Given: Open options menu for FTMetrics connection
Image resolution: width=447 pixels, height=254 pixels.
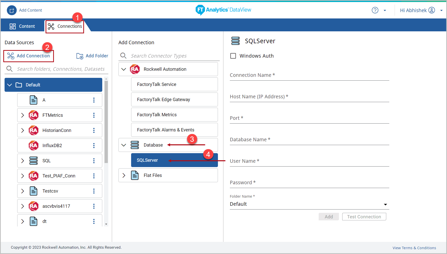Looking at the screenshot, I should click(x=94, y=115).
